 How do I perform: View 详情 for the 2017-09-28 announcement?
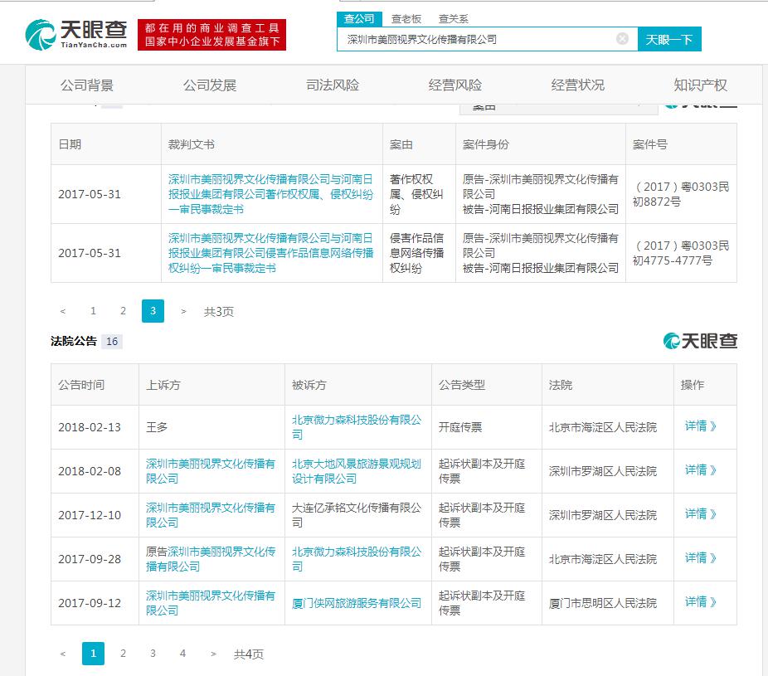click(x=701, y=558)
